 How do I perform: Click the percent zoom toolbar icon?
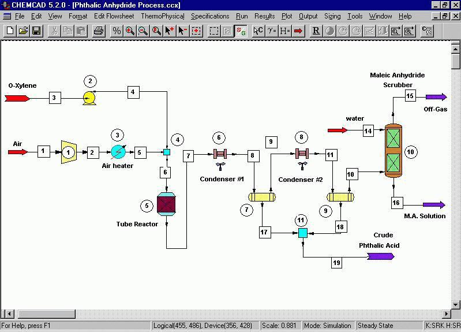point(117,31)
